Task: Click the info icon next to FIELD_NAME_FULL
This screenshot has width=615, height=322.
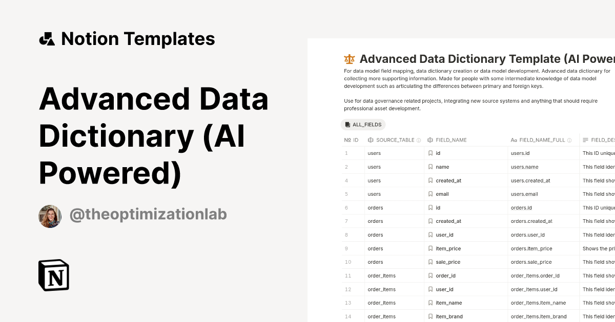Action: (x=569, y=140)
